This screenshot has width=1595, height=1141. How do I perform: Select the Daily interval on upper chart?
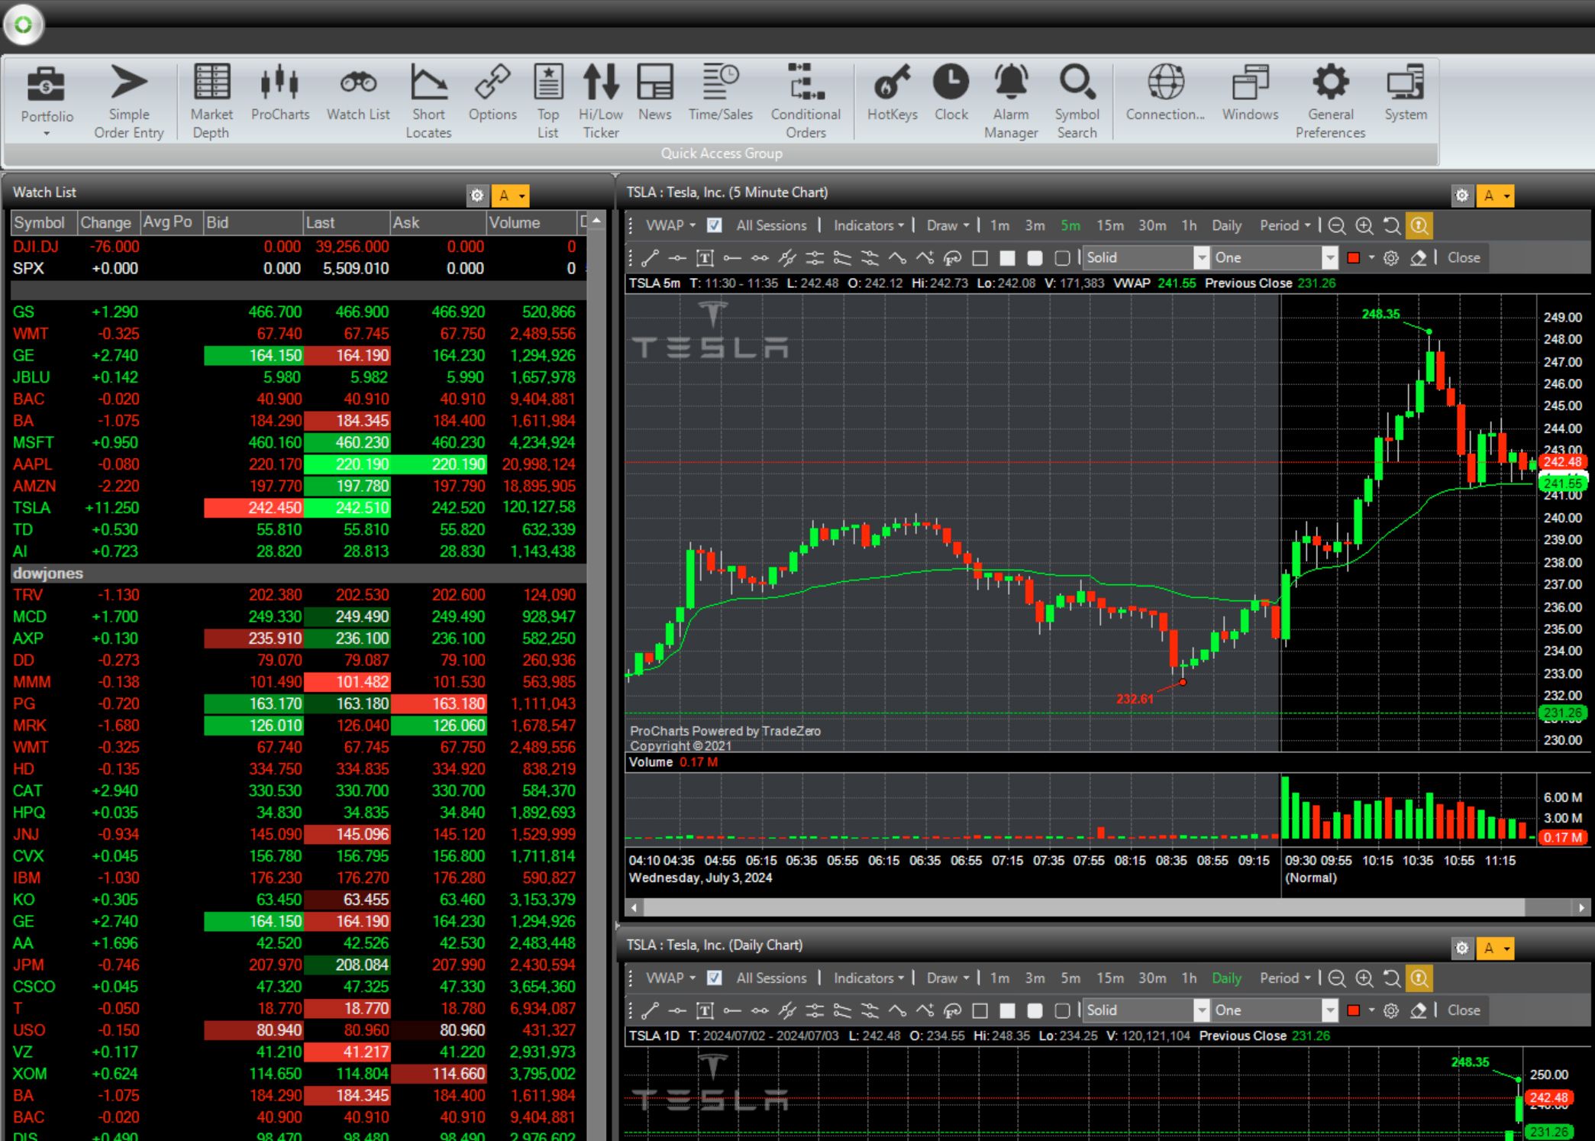tap(1226, 225)
